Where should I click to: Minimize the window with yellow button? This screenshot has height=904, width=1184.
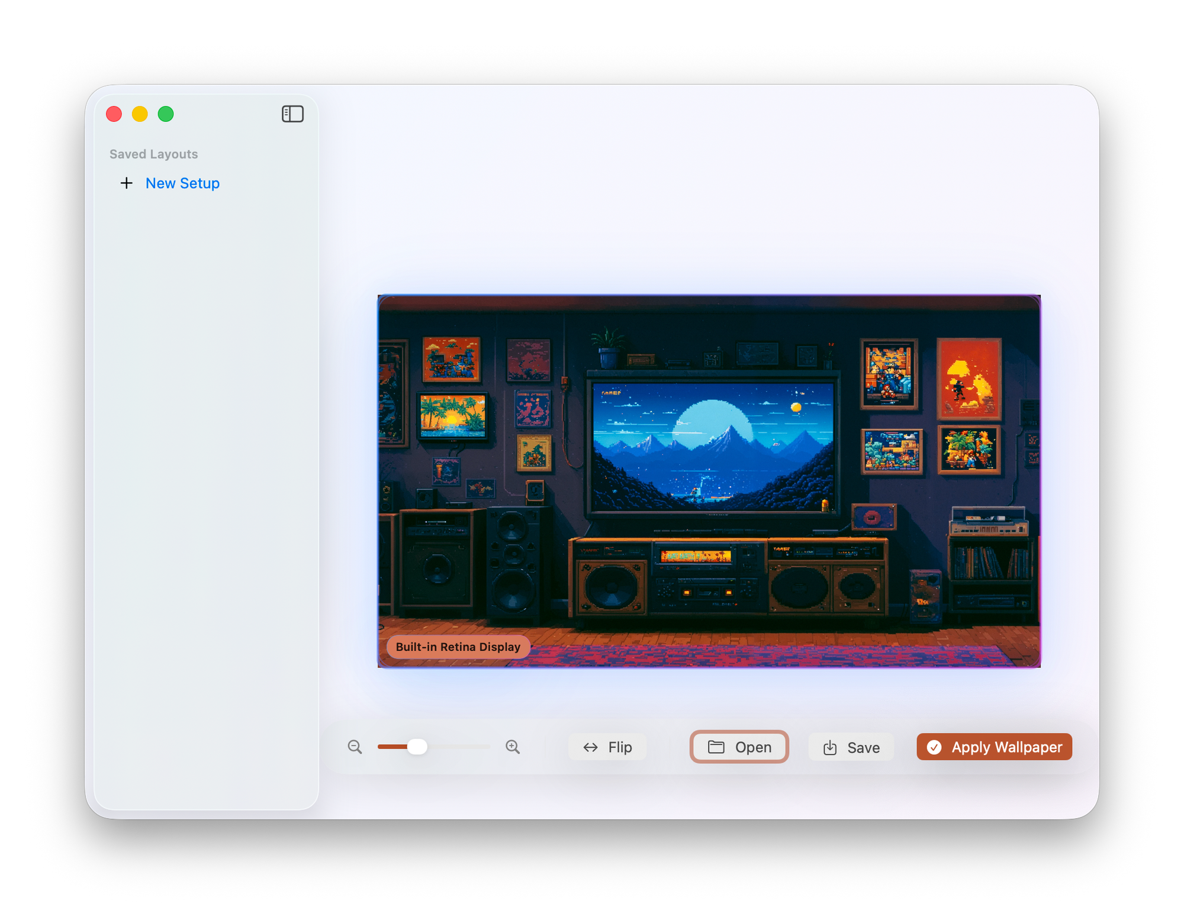[x=140, y=114]
